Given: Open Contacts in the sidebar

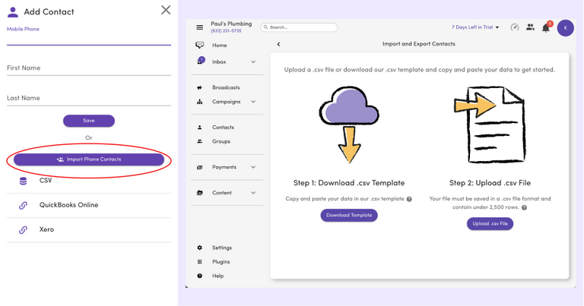Looking at the screenshot, I should click(x=223, y=128).
